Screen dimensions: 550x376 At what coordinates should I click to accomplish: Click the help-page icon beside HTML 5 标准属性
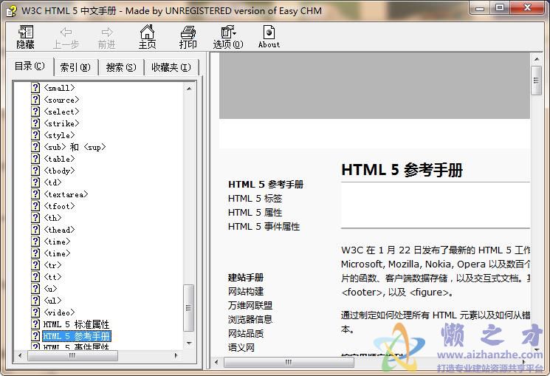(x=35, y=324)
